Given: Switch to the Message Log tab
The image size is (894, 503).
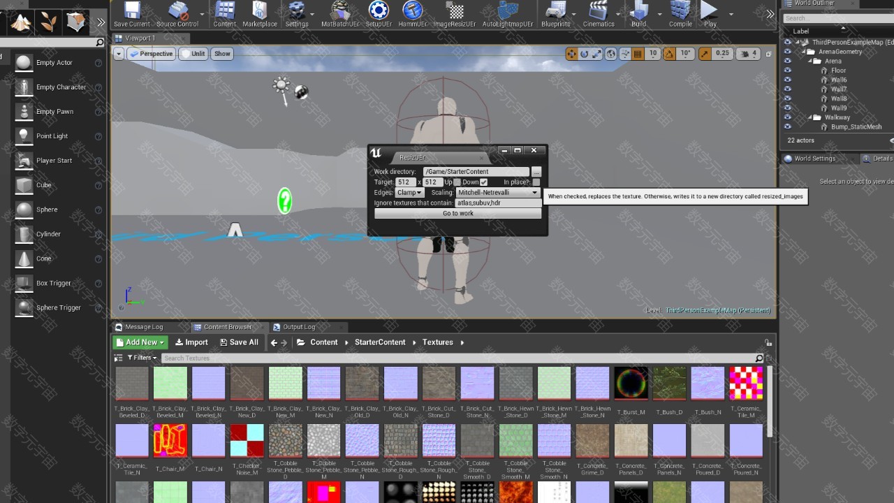Looking at the screenshot, I should 144,327.
